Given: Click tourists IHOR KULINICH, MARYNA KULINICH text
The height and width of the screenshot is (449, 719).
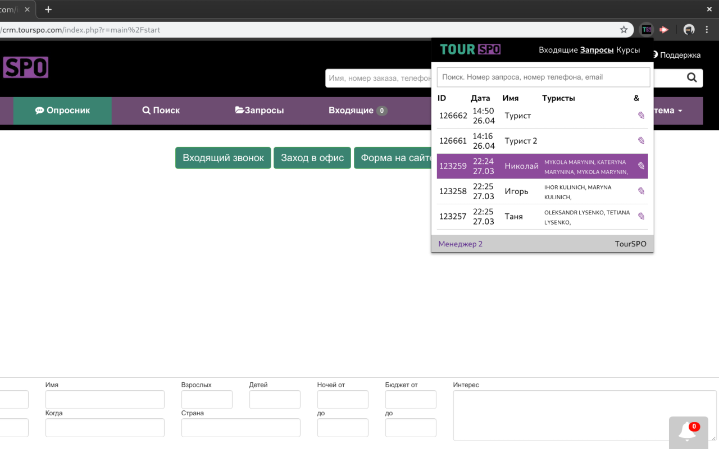Looking at the screenshot, I should click(x=578, y=192).
